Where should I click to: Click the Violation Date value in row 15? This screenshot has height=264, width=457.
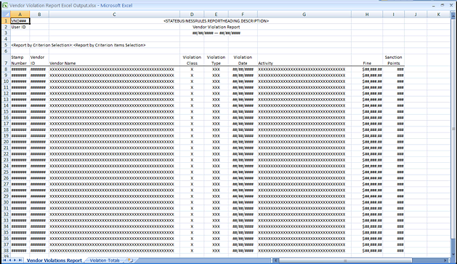coord(243,112)
